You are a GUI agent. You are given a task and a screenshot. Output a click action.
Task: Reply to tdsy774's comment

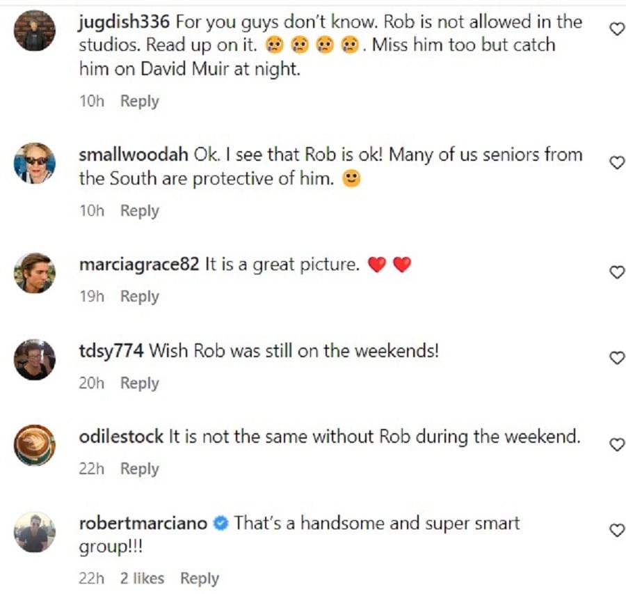click(139, 383)
